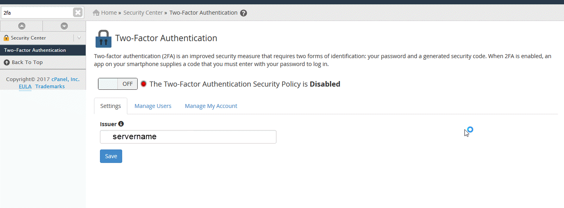Open the help question mark icon
Image resolution: width=564 pixels, height=208 pixels.
(244, 13)
